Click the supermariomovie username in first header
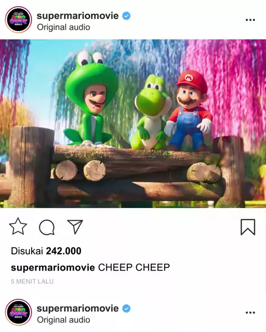 coord(78,15)
